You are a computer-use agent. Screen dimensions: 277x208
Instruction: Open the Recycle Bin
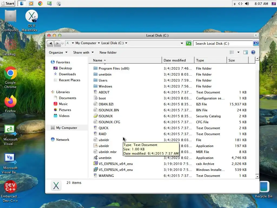point(264,190)
